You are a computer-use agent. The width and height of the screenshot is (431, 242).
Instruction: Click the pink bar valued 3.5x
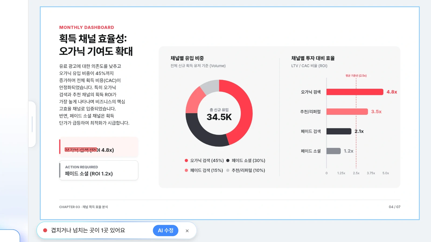pyautogui.click(x=347, y=112)
